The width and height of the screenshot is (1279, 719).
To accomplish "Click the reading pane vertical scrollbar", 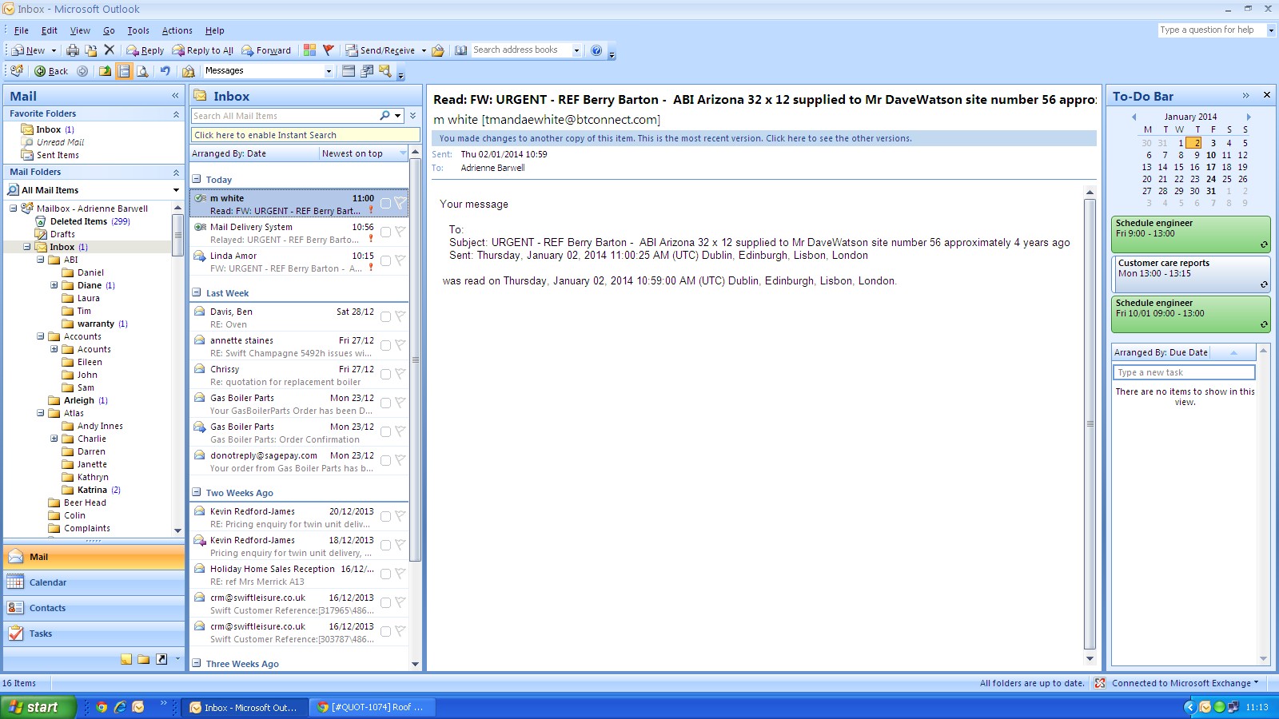I will point(1090,423).
